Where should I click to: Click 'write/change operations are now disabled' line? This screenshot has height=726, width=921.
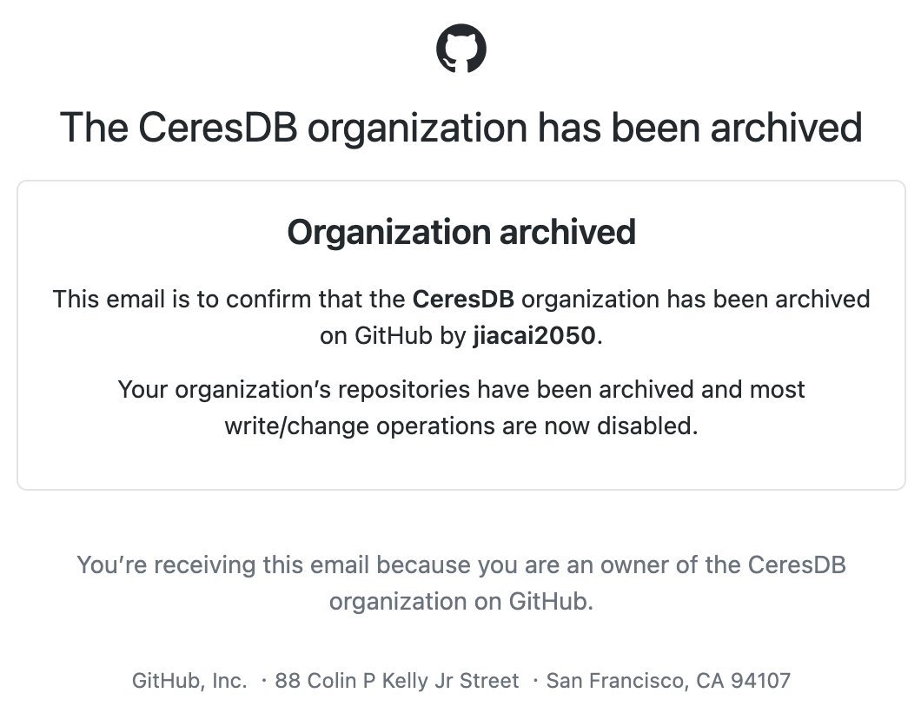click(461, 426)
